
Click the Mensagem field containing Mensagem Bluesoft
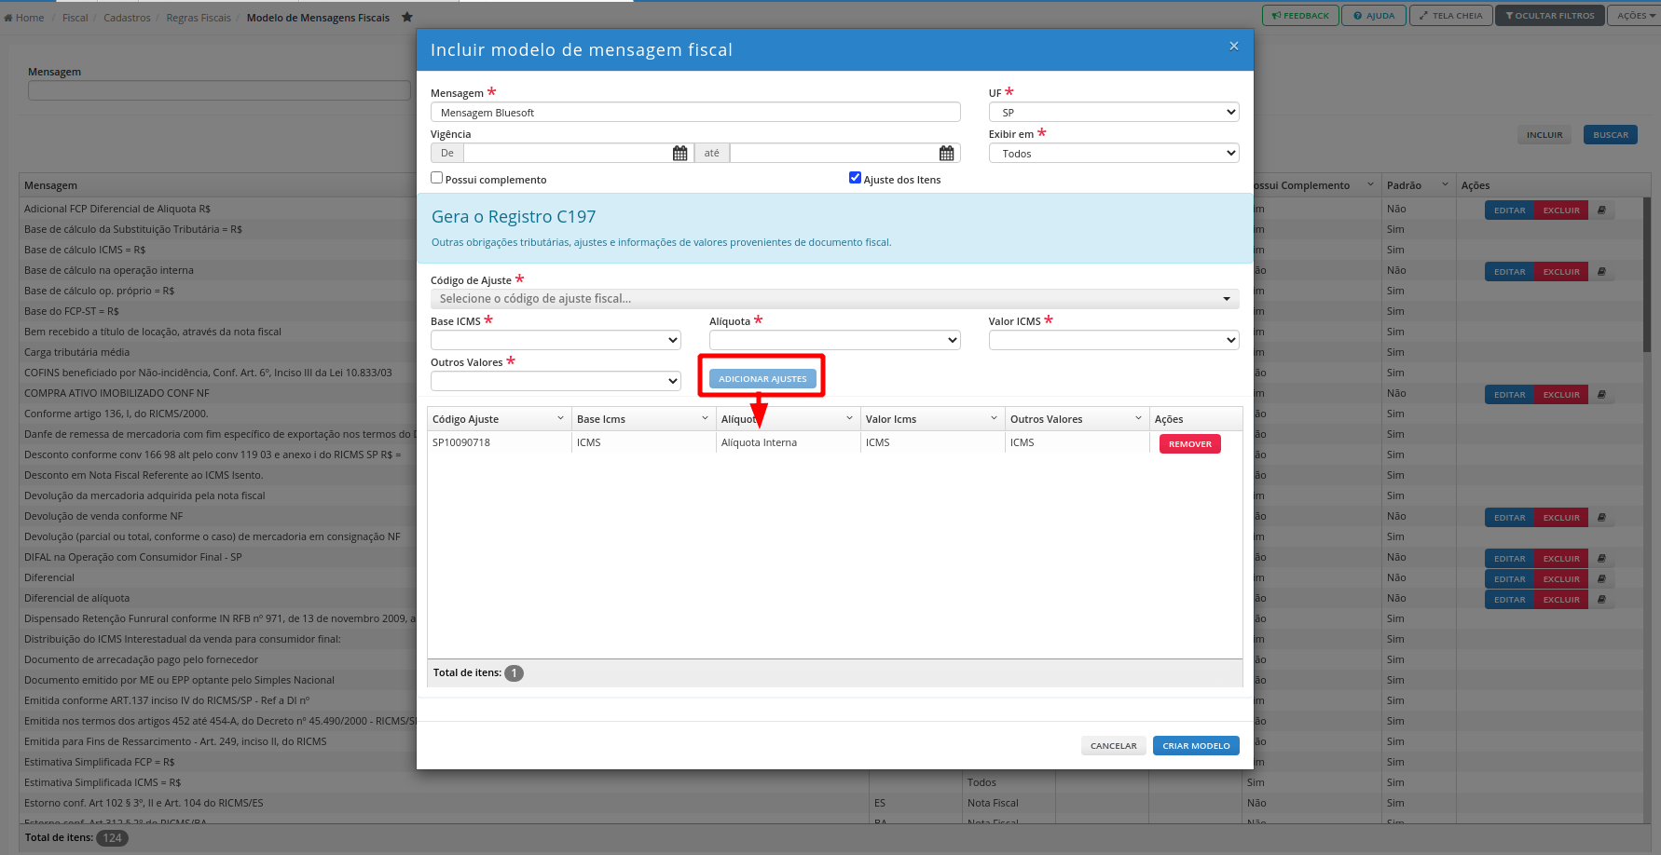coord(695,113)
